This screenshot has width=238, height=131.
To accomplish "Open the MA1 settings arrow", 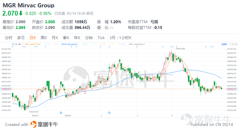I will click(144, 44).
